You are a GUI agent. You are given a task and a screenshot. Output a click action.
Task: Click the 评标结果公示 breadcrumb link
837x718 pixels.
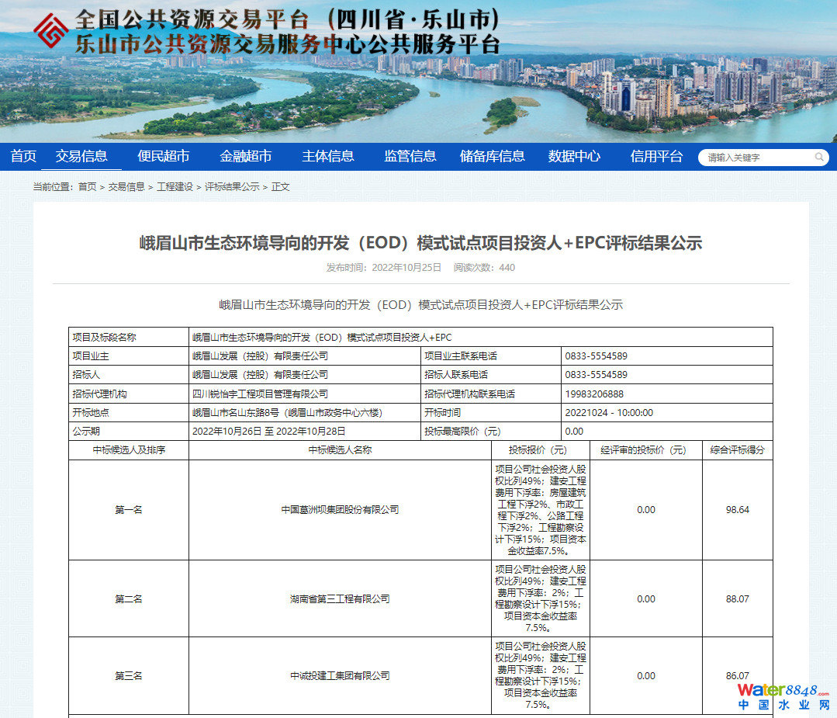[x=232, y=186]
